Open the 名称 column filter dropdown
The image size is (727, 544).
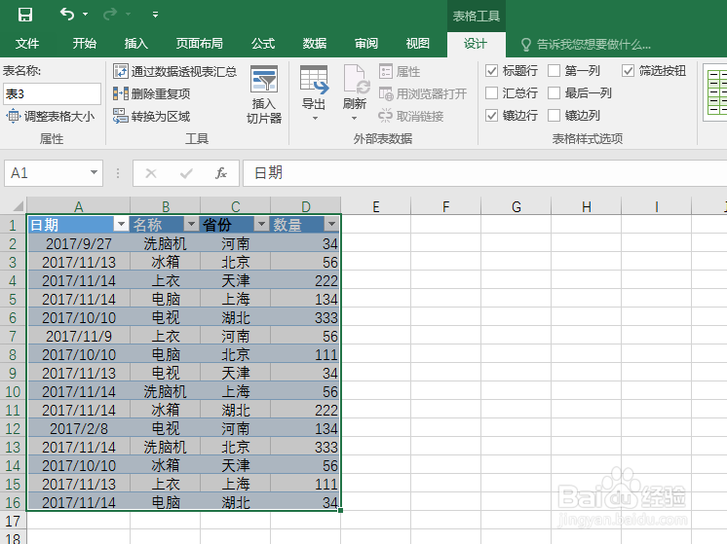(191, 225)
